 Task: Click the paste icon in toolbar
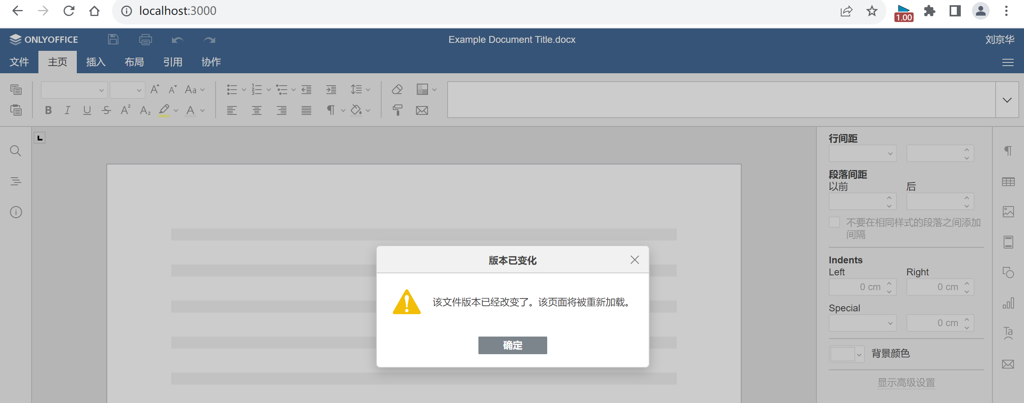[x=16, y=110]
